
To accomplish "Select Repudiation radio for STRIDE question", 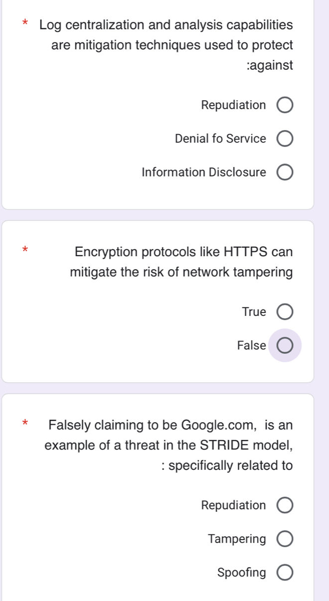I will click(285, 506).
